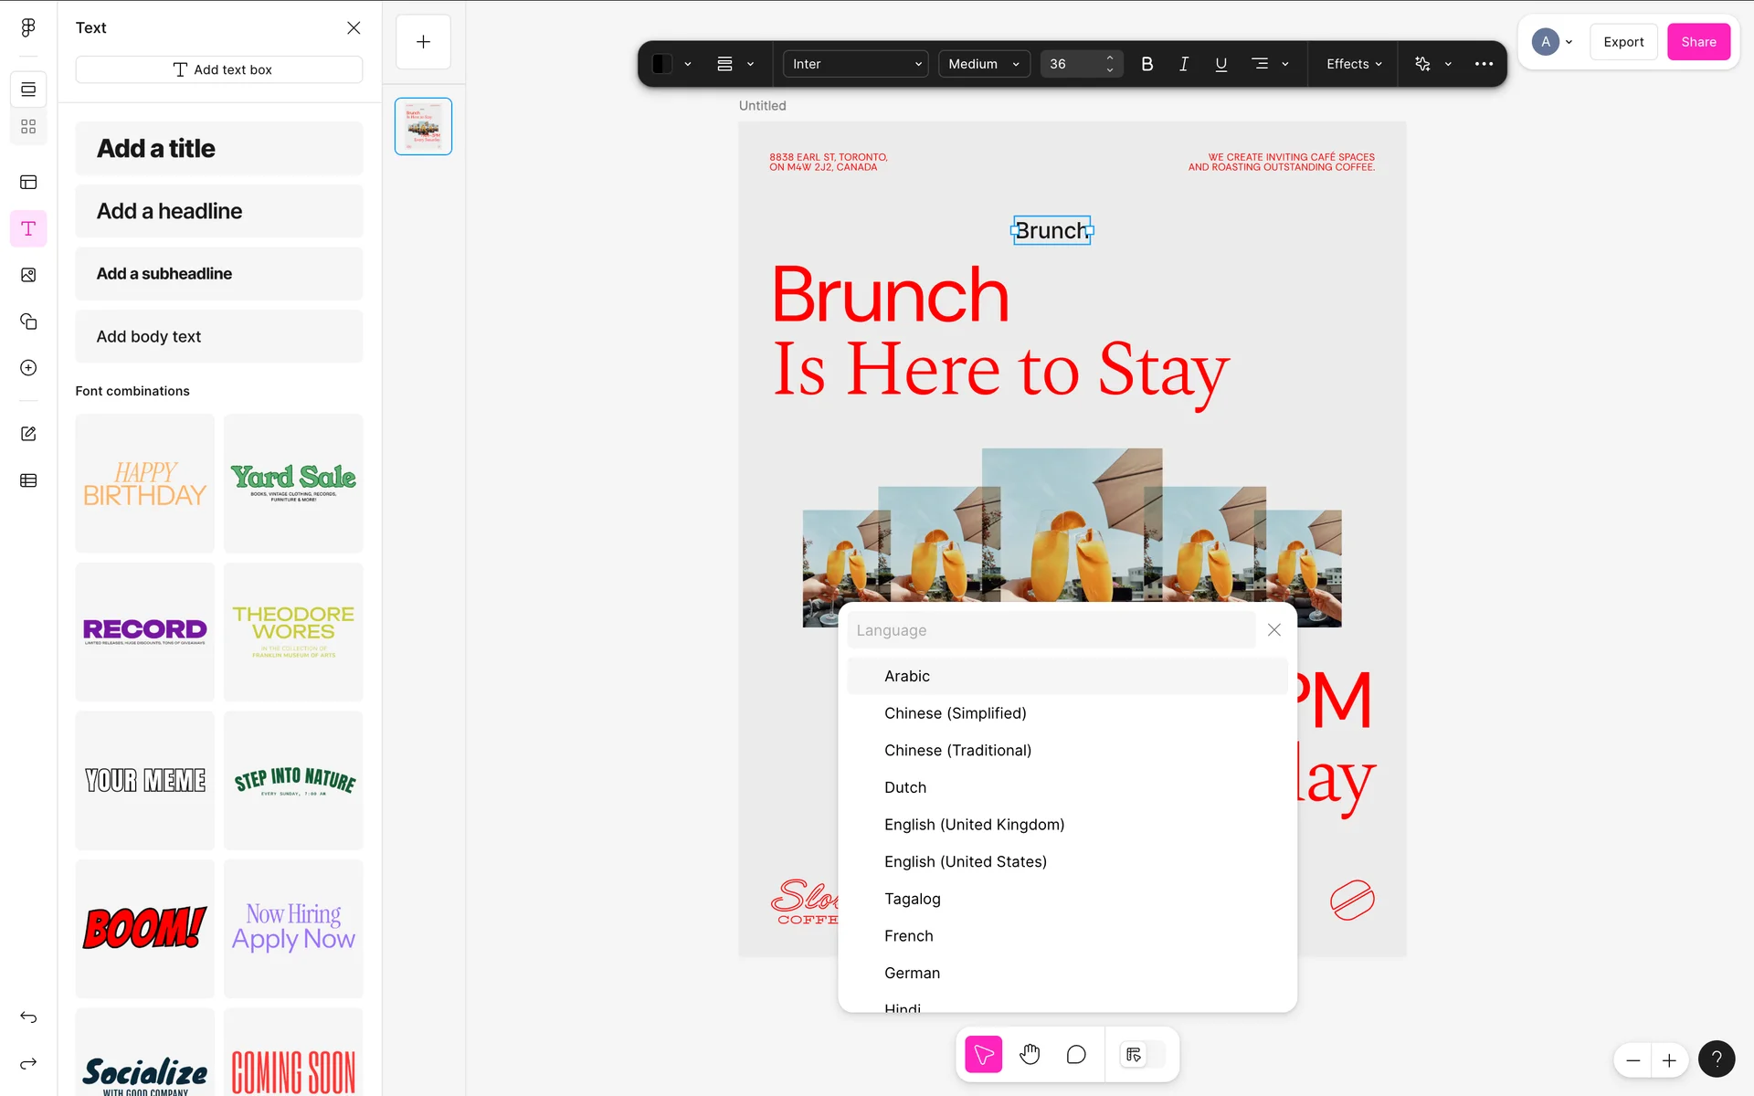
Task: Click the Text tool in left sidebar
Action: (x=28, y=228)
